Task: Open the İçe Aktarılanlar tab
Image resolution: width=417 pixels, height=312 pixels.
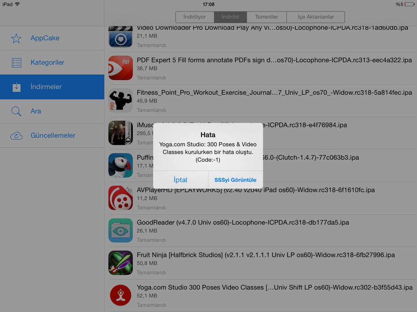Action: tap(316, 17)
